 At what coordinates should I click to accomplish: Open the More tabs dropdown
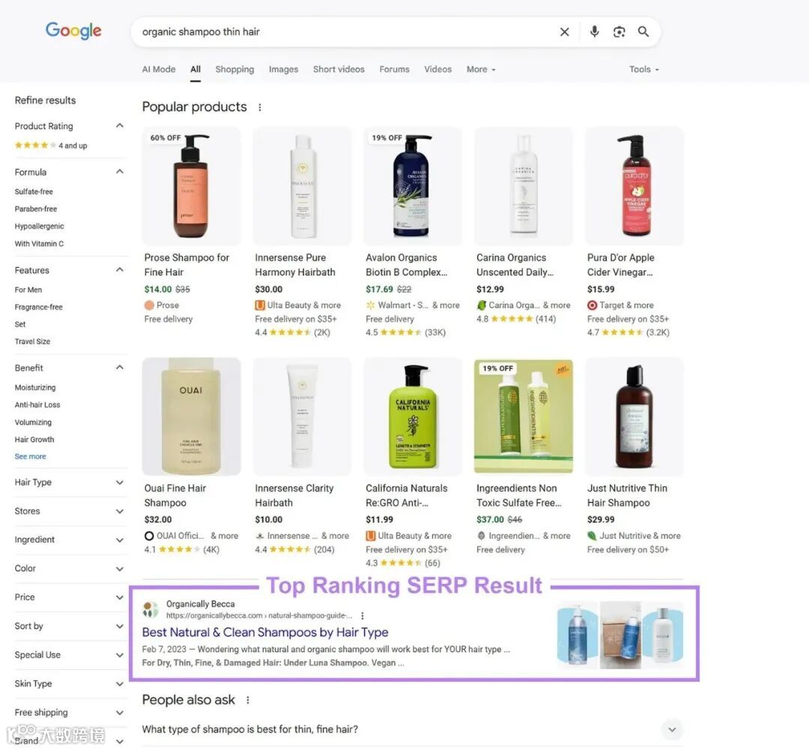click(481, 70)
